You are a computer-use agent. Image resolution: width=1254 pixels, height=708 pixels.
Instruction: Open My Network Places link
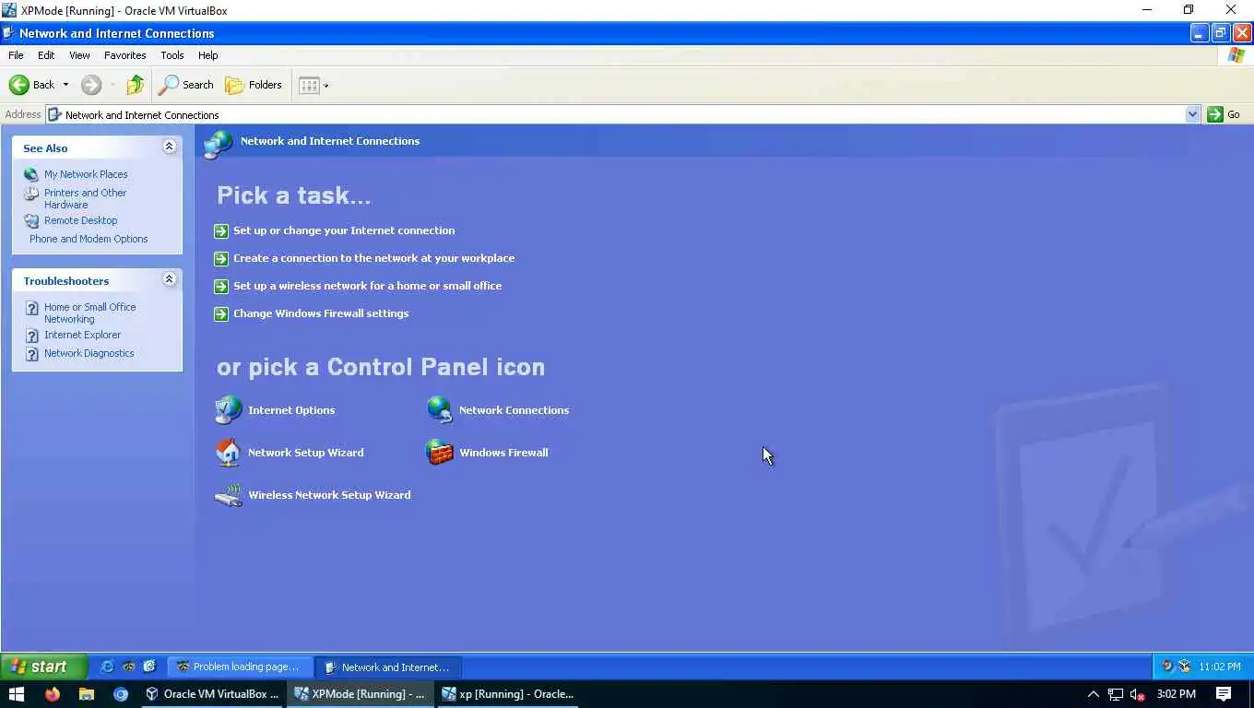pos(86,174)
